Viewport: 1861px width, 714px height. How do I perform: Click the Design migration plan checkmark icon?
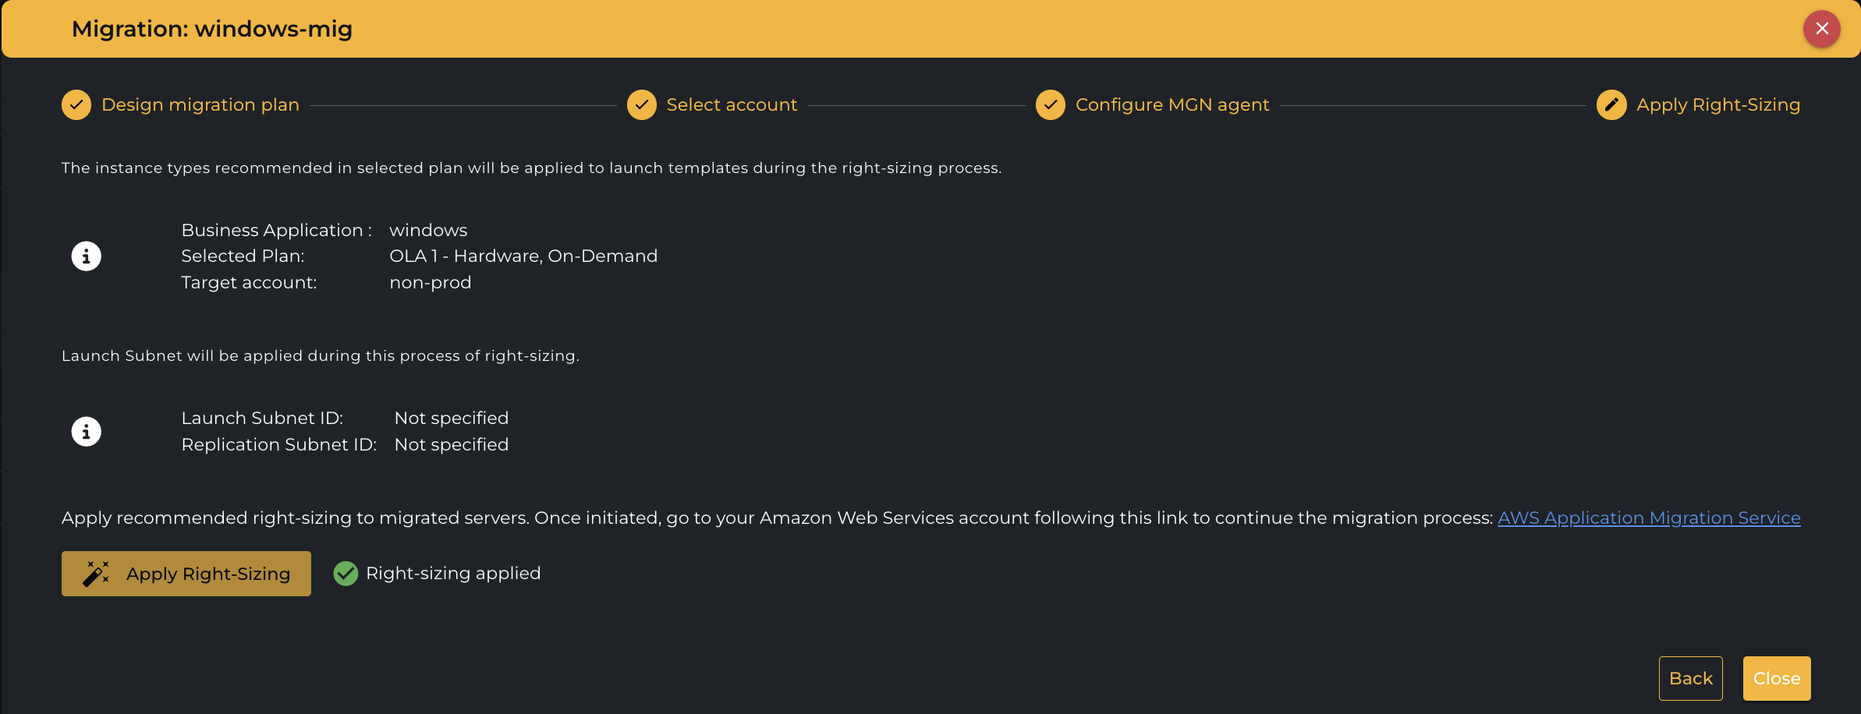(76, 104)
